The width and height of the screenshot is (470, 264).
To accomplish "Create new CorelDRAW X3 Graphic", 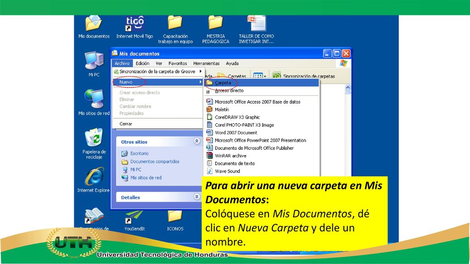I will pyautogui.click(x=261, y=117).
